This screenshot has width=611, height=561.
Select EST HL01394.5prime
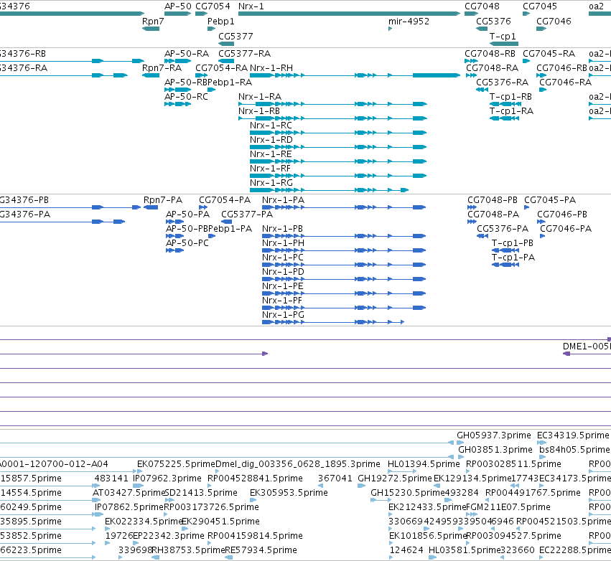coord(424,464)
